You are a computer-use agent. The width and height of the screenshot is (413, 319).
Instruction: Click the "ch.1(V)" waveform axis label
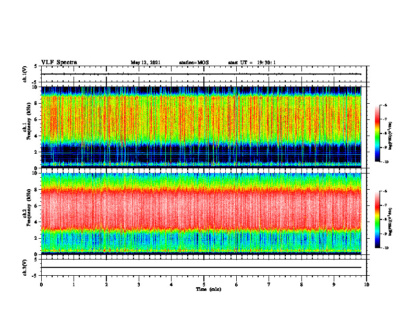click(25, 74)
